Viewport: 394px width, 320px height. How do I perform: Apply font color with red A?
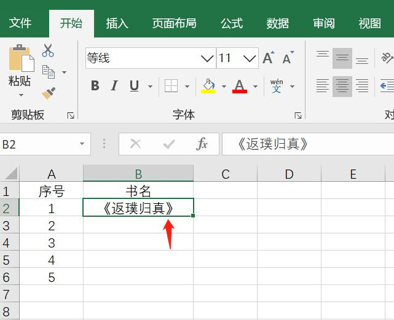[240, 86]
